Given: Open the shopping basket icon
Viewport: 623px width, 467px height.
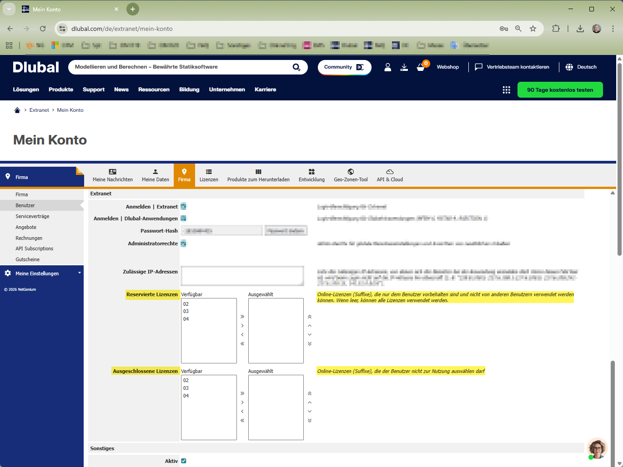Looking at the screenshot, I should 421,67.
